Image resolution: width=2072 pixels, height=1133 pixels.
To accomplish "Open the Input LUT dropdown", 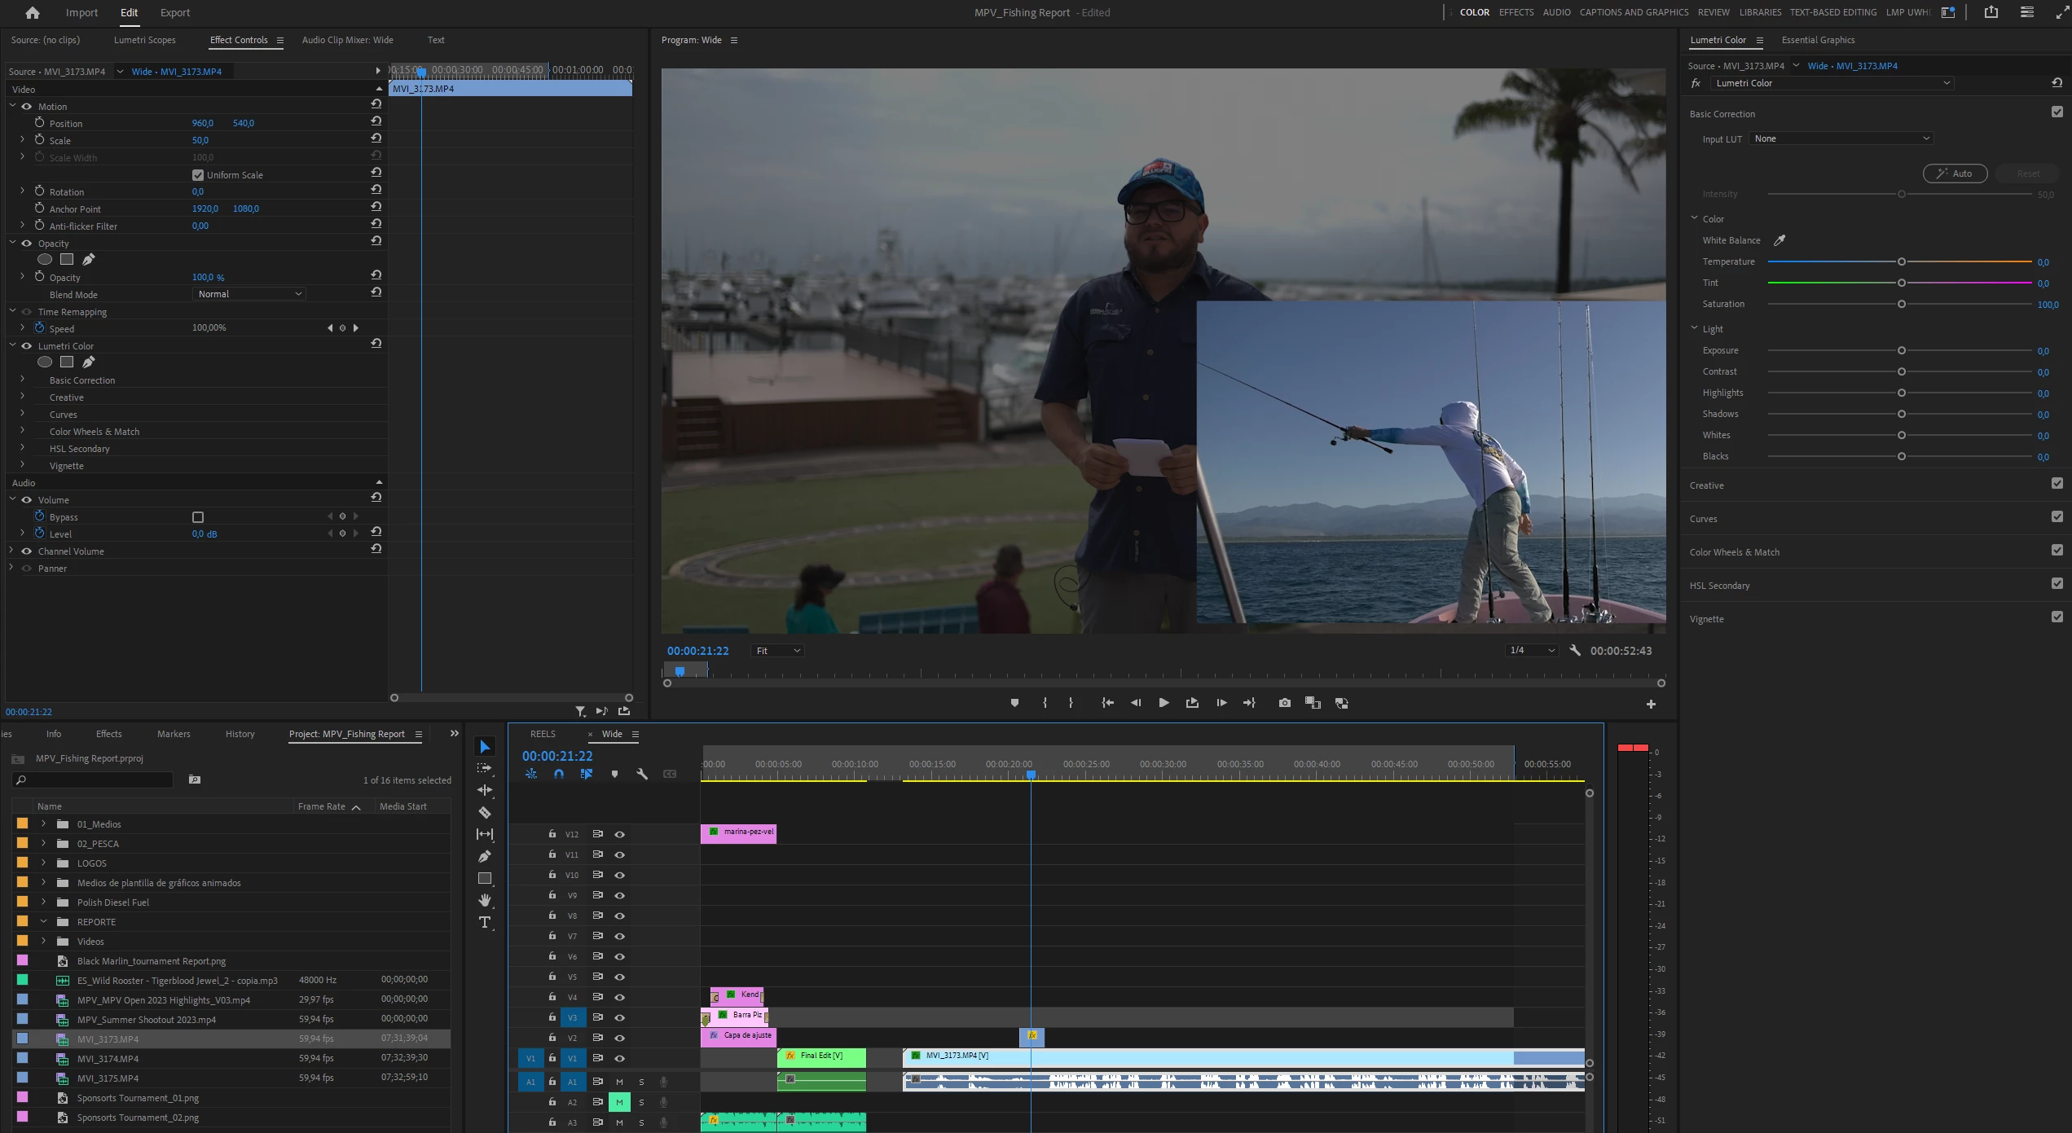I will (x=1841, y=138).
